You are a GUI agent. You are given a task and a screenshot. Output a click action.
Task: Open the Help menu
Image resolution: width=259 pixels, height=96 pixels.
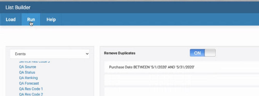click(51, 20)
